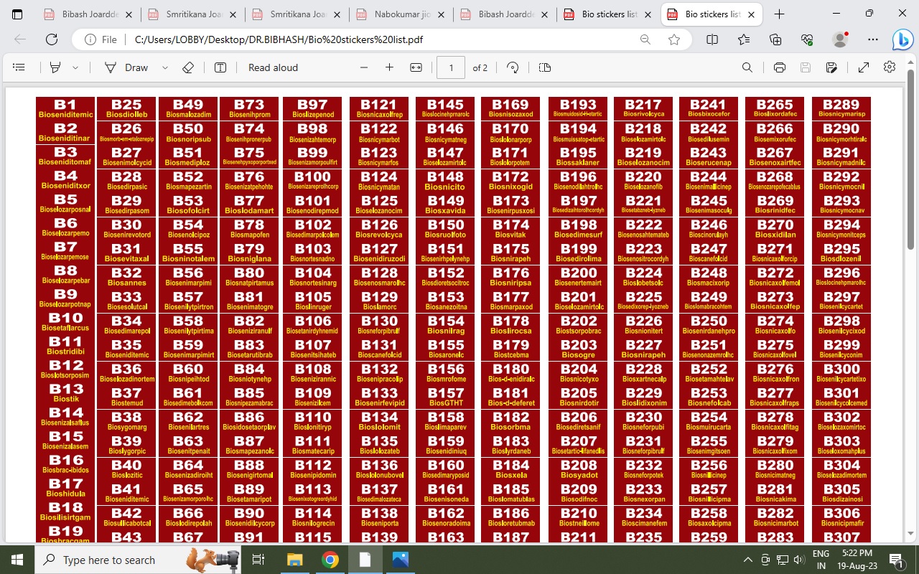This screenshot has height=574, width=919.
Task: Open Edge Settings and more menu
Action: point(873,40)
